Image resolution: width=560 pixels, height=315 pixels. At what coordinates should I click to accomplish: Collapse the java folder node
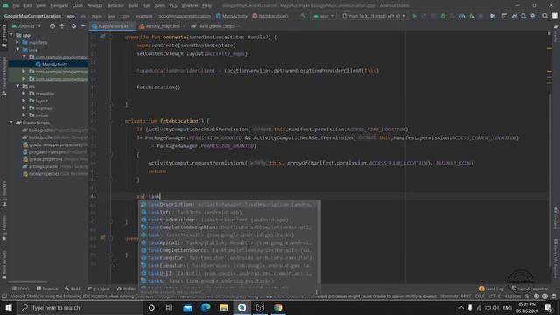click(17, 49)
